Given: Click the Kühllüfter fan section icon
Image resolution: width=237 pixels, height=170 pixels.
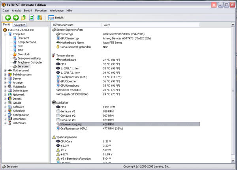Looking at the screenshot, I should click(54, 103).
